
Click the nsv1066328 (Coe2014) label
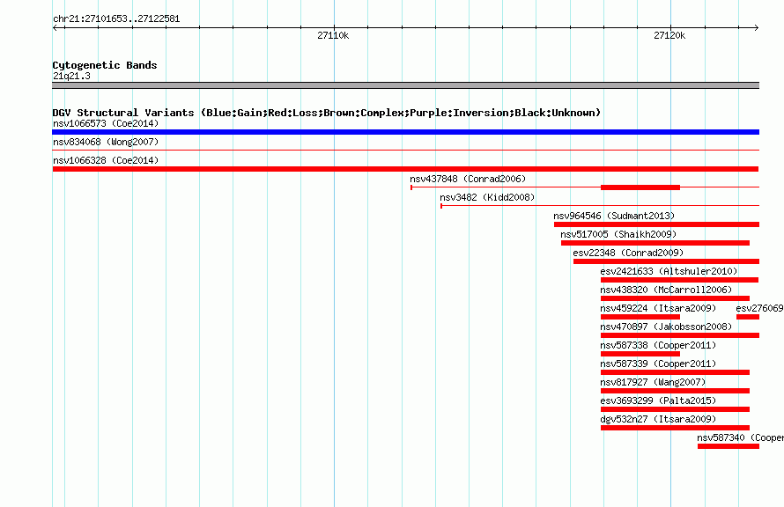(106, 160)
